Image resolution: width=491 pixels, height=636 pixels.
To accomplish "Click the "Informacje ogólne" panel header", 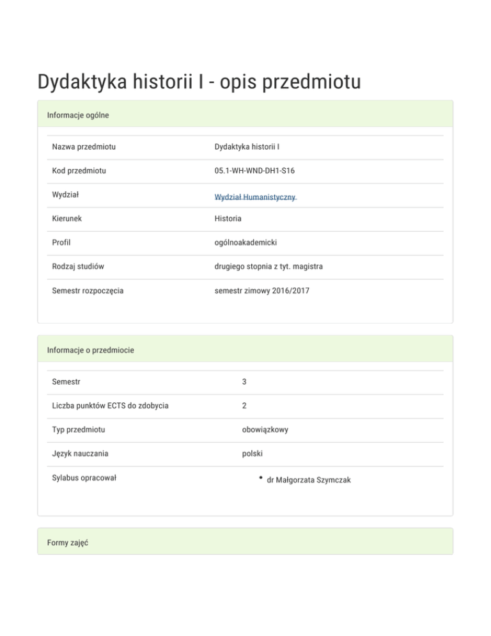I will (x=78, y=115).
